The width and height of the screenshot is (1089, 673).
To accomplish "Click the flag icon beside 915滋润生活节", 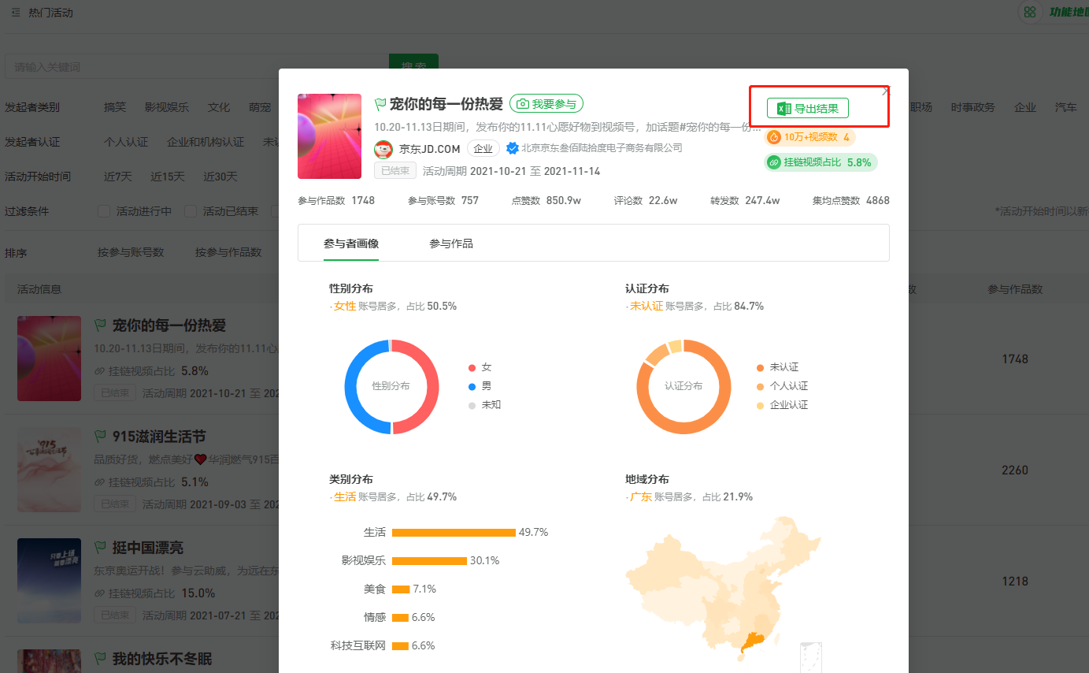I will coord(101,436).
